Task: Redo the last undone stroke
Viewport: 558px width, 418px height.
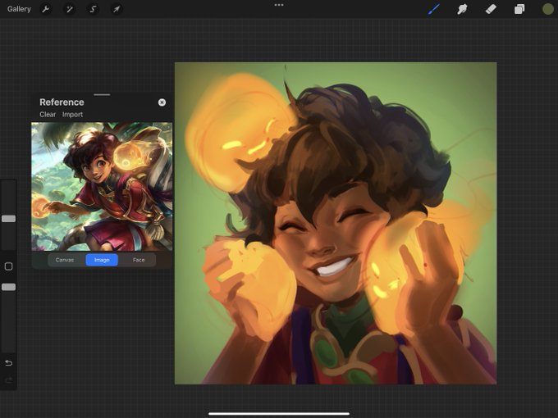Action: [8, 380]
